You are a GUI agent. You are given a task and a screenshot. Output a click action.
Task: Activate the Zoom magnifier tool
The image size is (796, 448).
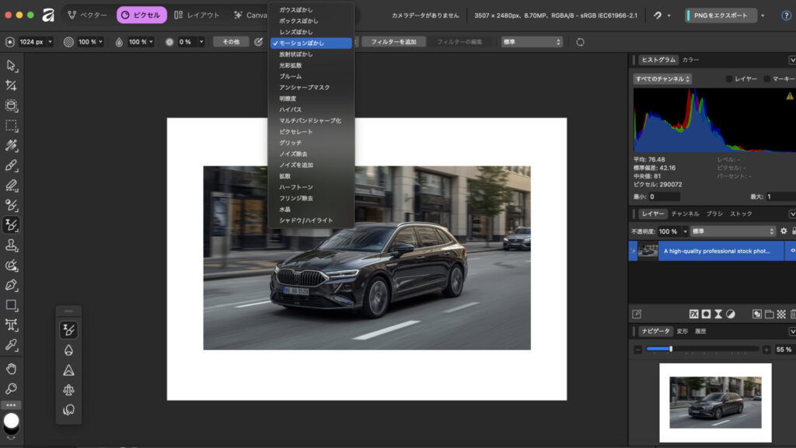pos(12,388)
